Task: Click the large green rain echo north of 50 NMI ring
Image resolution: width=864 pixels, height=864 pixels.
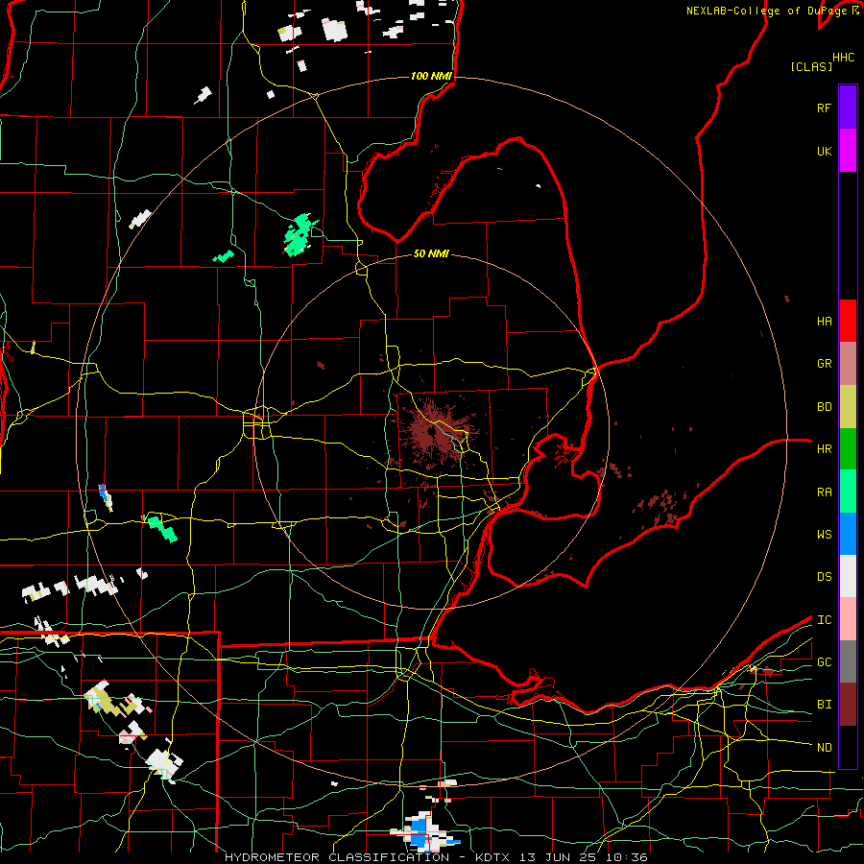Action: pos(300,234)
